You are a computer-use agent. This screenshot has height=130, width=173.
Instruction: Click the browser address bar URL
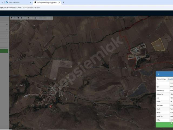point(20,8)
